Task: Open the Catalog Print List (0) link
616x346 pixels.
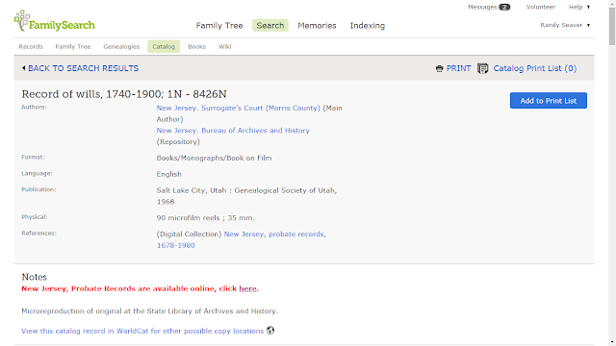Action: coord(535,68)
